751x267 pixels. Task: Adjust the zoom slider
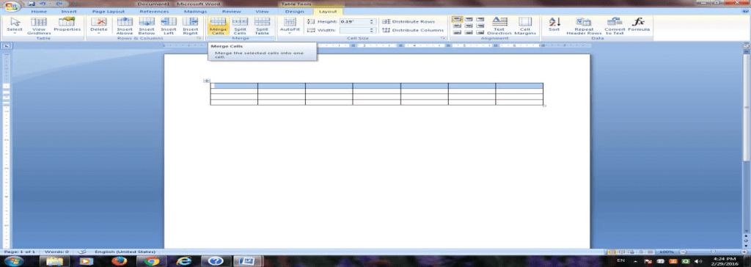(713, 252)
